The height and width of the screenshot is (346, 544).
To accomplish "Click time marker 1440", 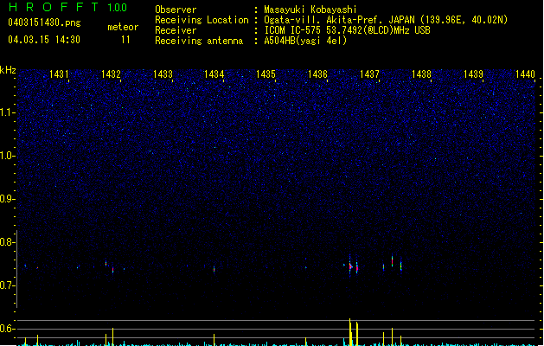I will click(x=525, y=74).
